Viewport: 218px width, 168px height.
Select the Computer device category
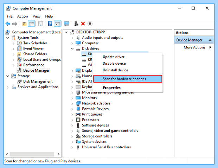tap(90, 43)
